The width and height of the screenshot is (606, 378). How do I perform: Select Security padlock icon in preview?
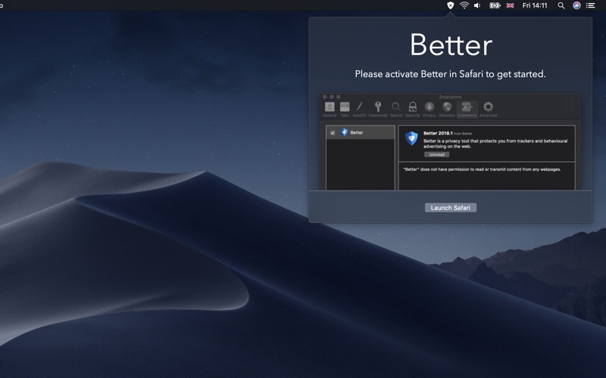click(x=412, y=109)
